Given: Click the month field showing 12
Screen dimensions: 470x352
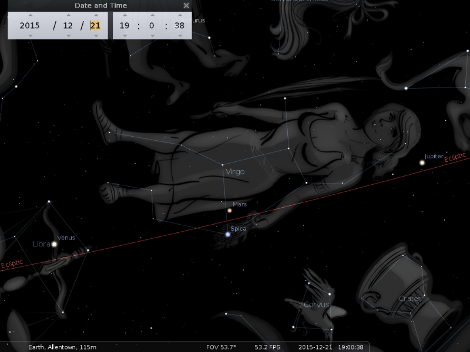Looking at the screenshot, I should 68,26.
